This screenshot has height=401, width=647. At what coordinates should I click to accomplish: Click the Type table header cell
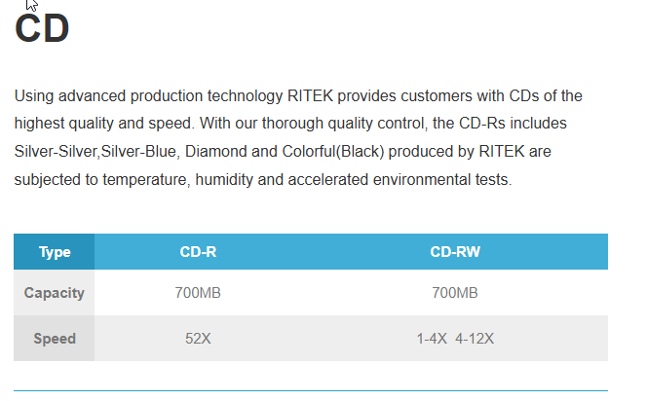55,252
